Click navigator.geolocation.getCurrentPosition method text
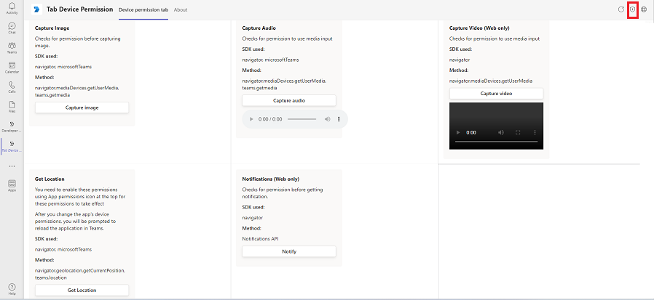Image resolution: width=654 pixels, height=300 pixels. (x=80, y=270)
